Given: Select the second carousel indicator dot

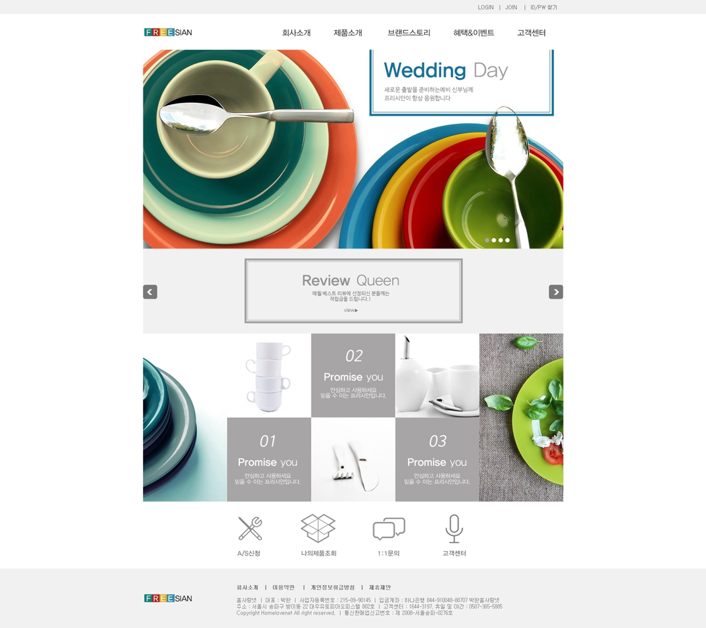Looking at the screenshot, I should (494, 241).
